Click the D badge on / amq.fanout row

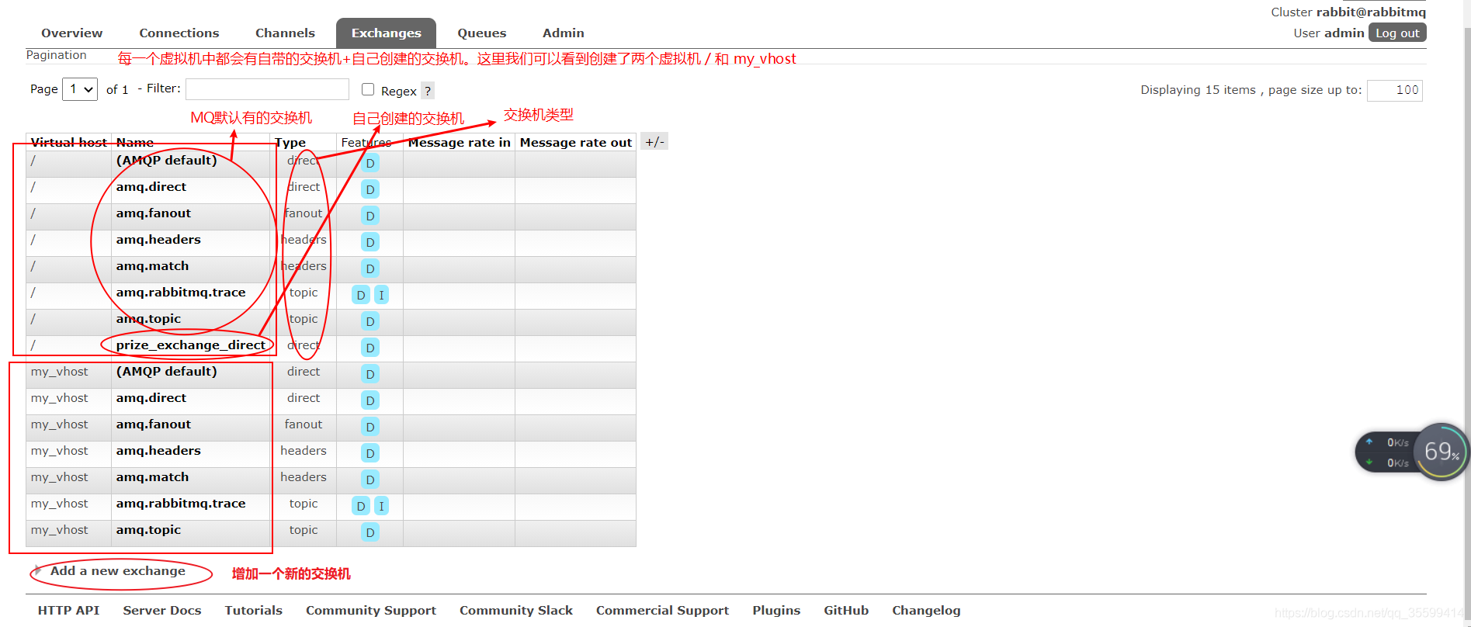[x=370, y=216]
